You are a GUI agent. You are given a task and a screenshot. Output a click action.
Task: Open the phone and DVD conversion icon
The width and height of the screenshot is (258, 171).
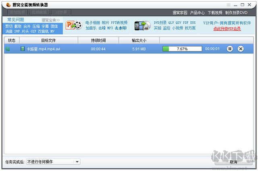tap(142, 26)
